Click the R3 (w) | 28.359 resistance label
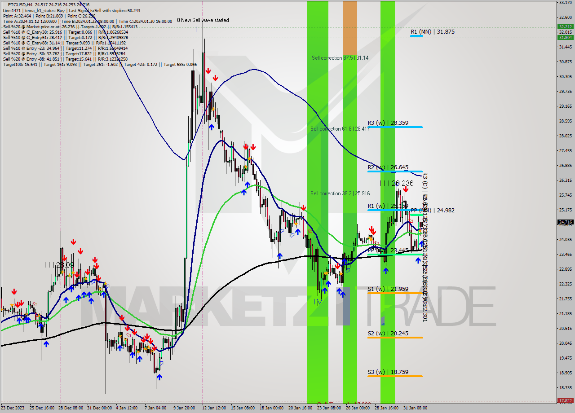This screenshot has width=575, height=413. click(x=388, y=123)
